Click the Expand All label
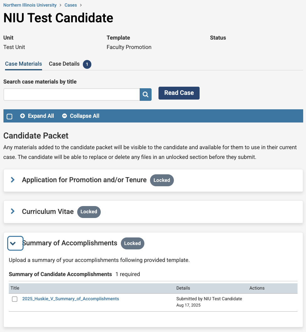 (x=41, y=116)
